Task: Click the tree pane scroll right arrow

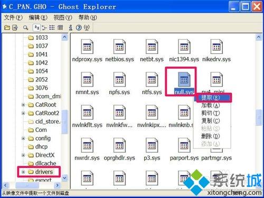Action: (57, 185)
